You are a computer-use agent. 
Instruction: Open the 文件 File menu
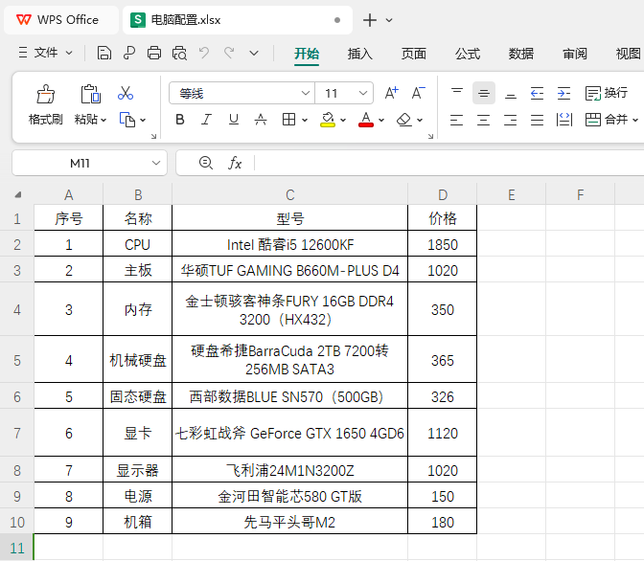tap(45, 53)
